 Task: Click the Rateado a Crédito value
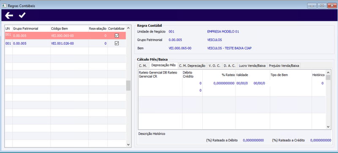pyautogui.click(x=321, y=140)
